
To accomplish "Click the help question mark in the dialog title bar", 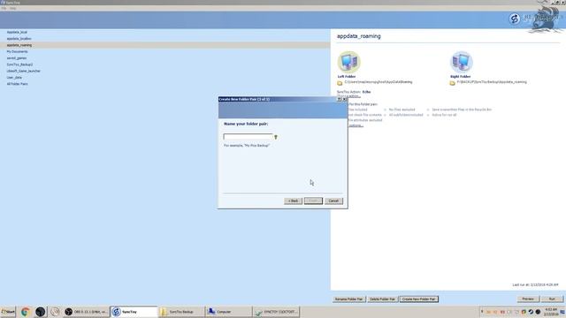I will 339,99.
